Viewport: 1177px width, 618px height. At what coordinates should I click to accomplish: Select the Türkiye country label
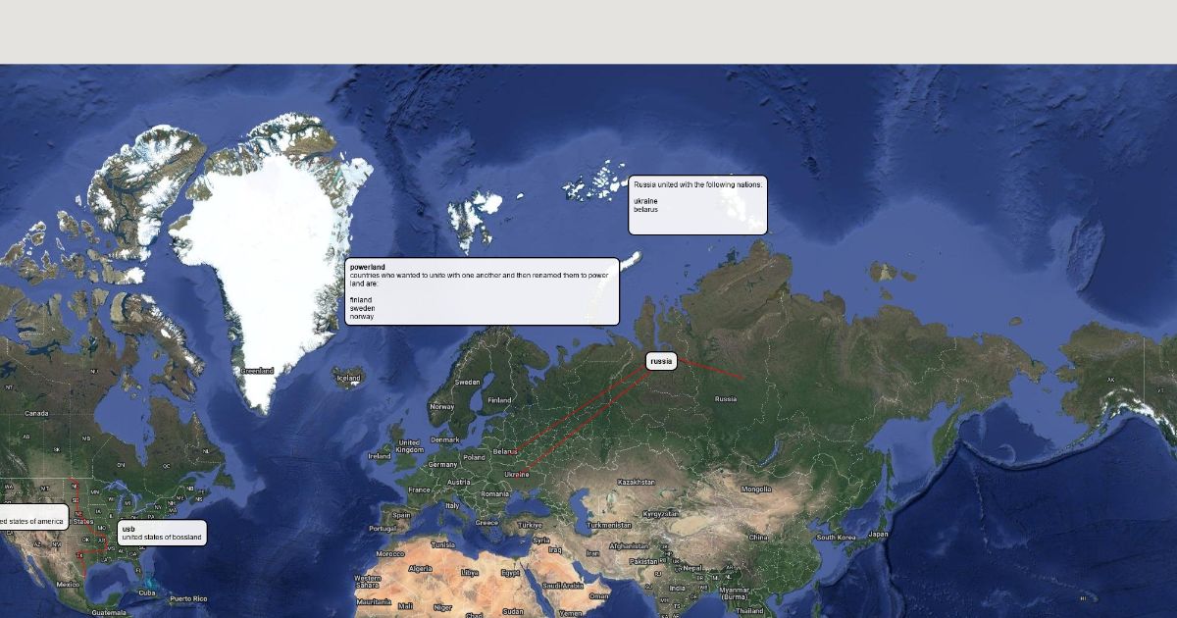tap(531, 525)
